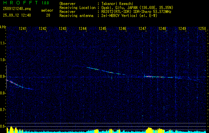Select the SDR-Sharp 53.372MHz receiver text
Viewport: 209px width, 133px height.
click(153, 12)
